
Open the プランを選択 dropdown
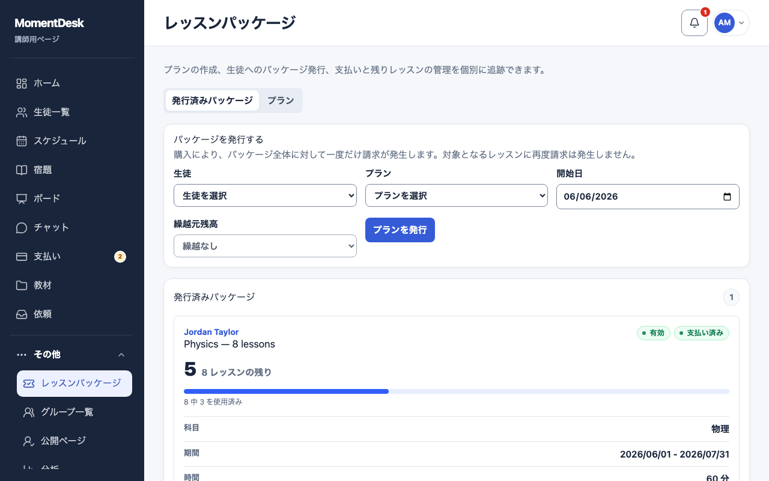click(457, 195)
